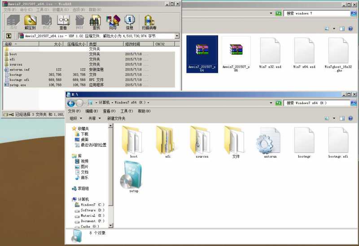The image size is (359, 246).
Task: Launch the Wizard (向导) icon in WinRAR
Action: click(x=113, y=22)
